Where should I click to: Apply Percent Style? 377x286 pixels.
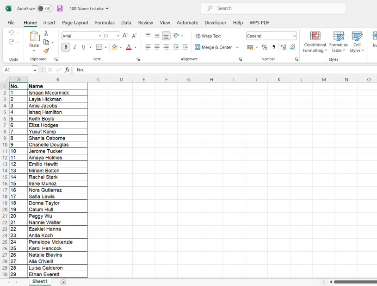coord(265,47)
